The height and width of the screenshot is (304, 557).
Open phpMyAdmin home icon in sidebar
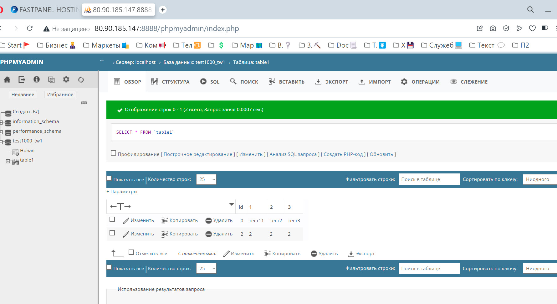7,80
